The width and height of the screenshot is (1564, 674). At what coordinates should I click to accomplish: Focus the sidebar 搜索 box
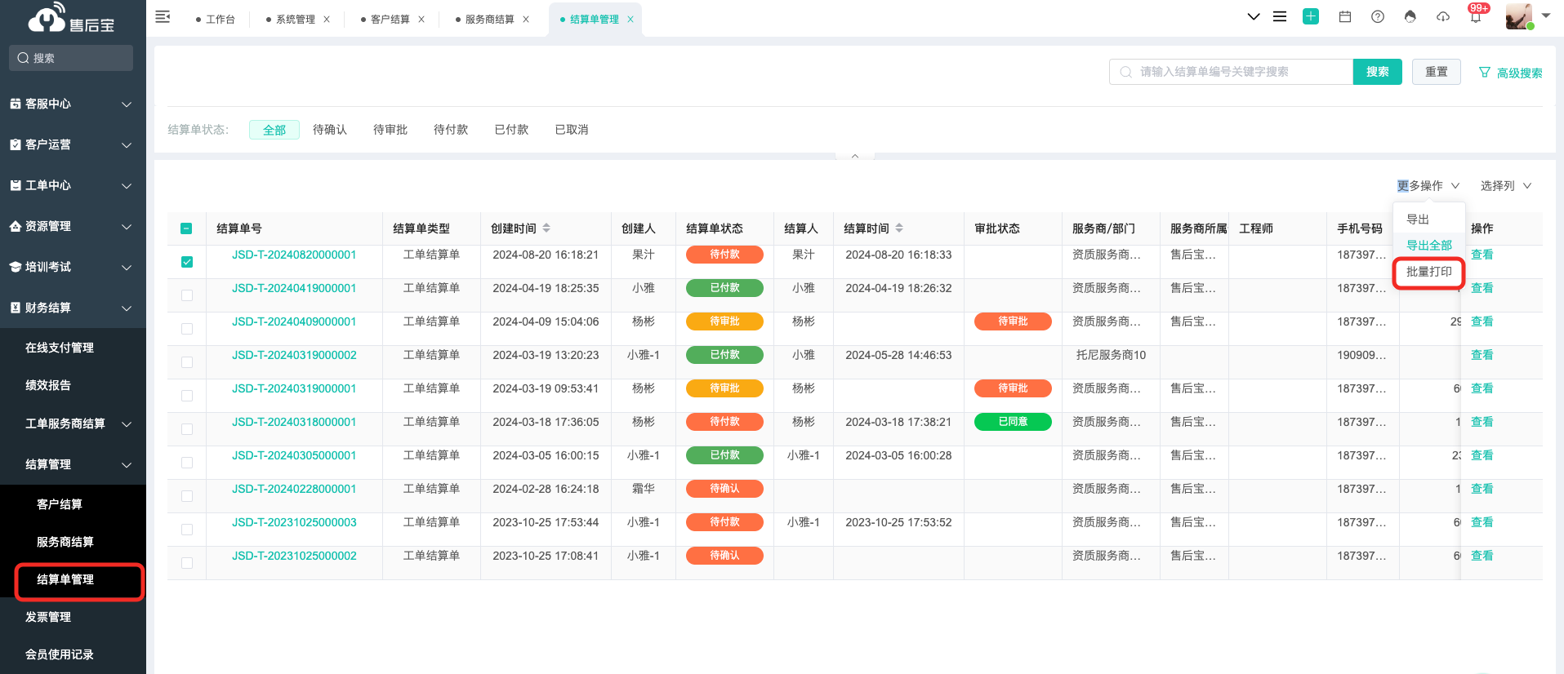(x=71, y=58)
